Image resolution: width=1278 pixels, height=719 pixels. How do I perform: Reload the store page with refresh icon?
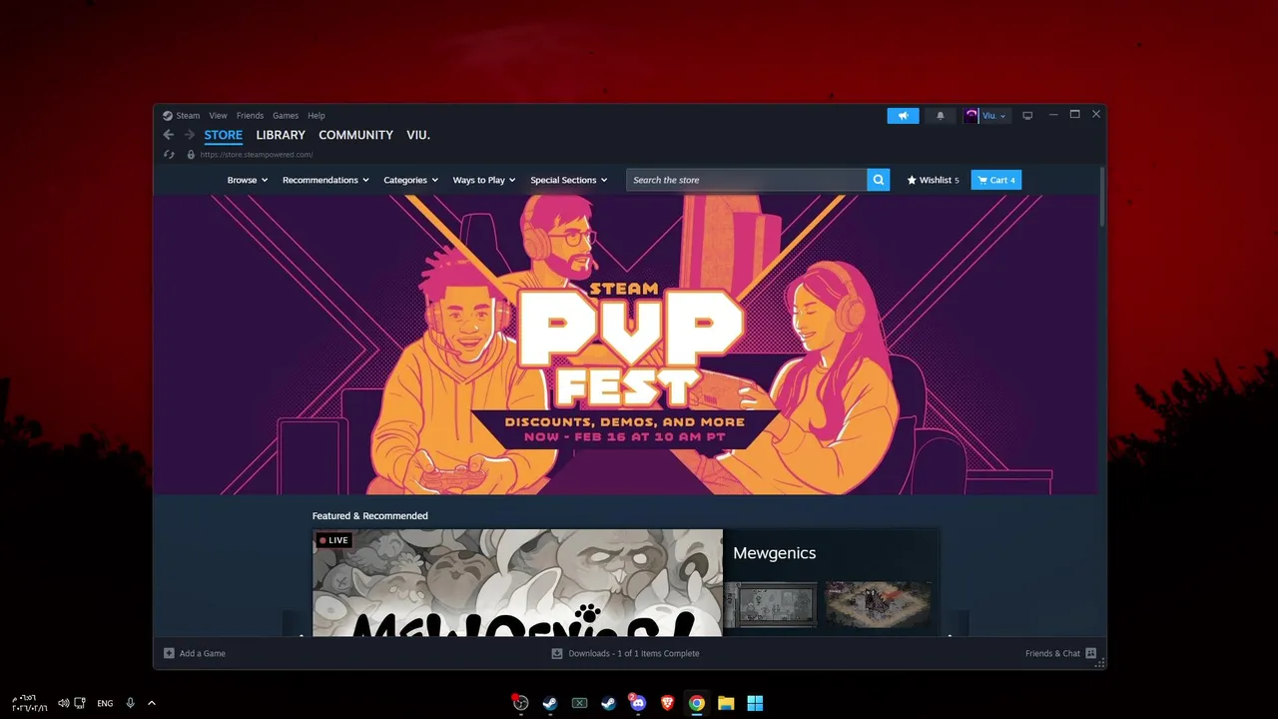(170, 155)
